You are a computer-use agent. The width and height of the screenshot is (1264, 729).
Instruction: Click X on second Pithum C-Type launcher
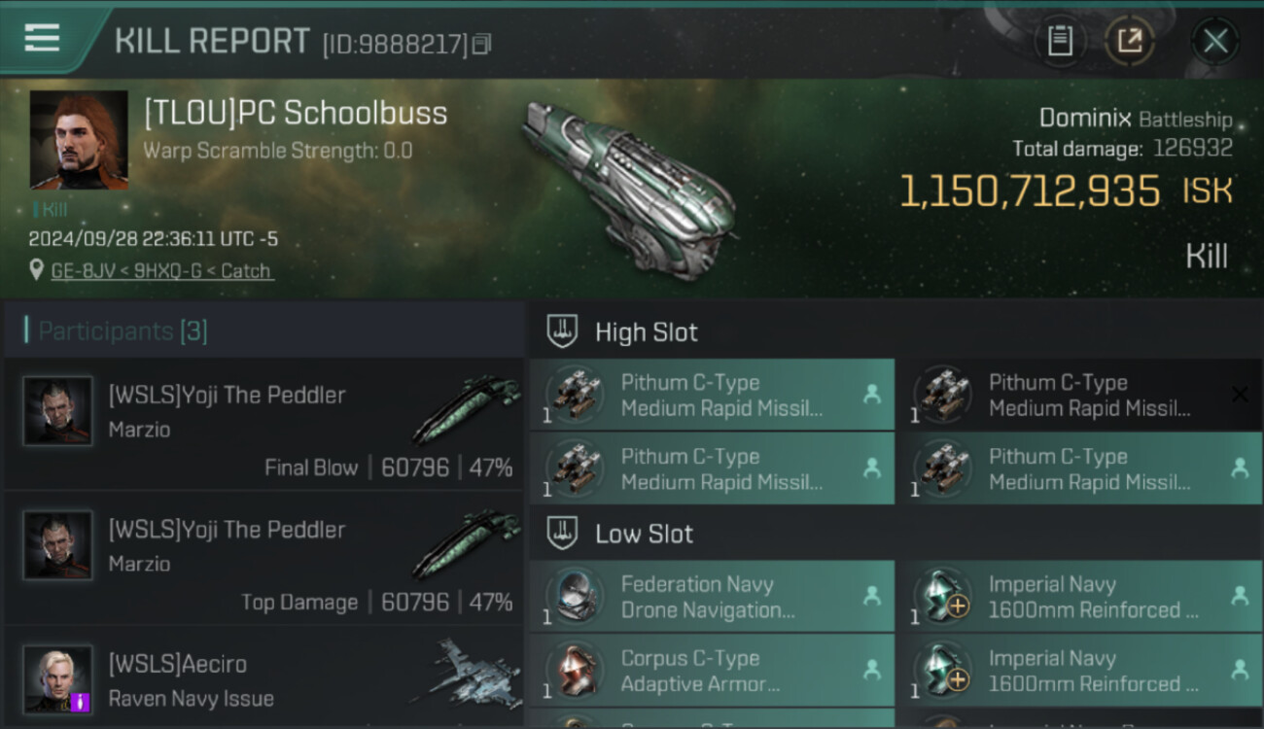(1240, 394)
